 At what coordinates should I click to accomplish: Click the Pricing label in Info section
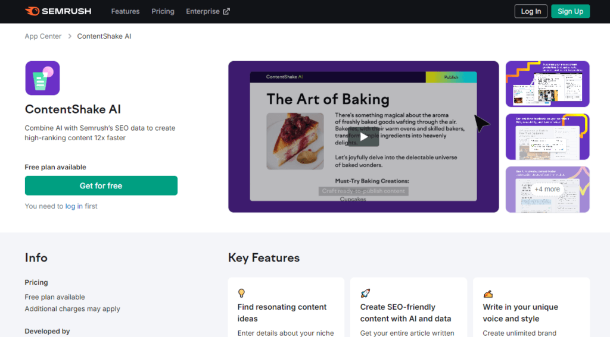[x=36, y=282]
